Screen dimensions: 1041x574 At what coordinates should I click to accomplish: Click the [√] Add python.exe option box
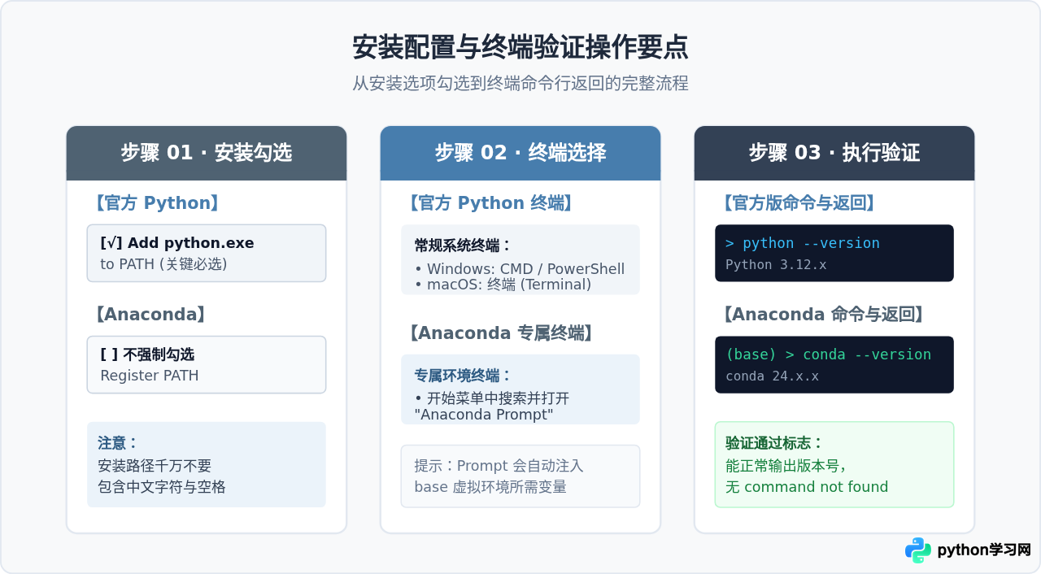(x=207, y=253)
